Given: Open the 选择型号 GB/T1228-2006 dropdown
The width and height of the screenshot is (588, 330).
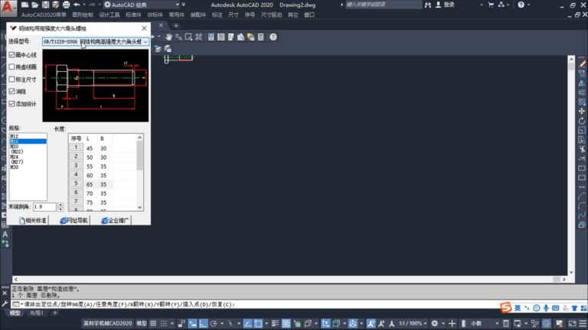Looking at the screenshot, I should click(x=95, y=41).
